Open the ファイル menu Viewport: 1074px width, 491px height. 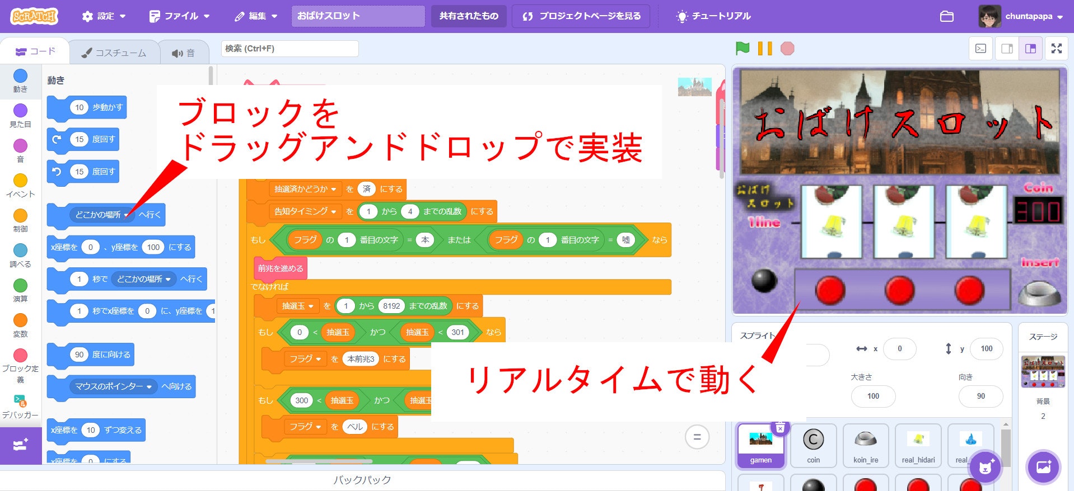(x=179, y=16)
